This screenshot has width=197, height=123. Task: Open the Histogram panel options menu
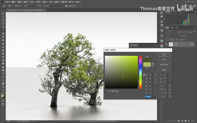(x=195, y=12)
